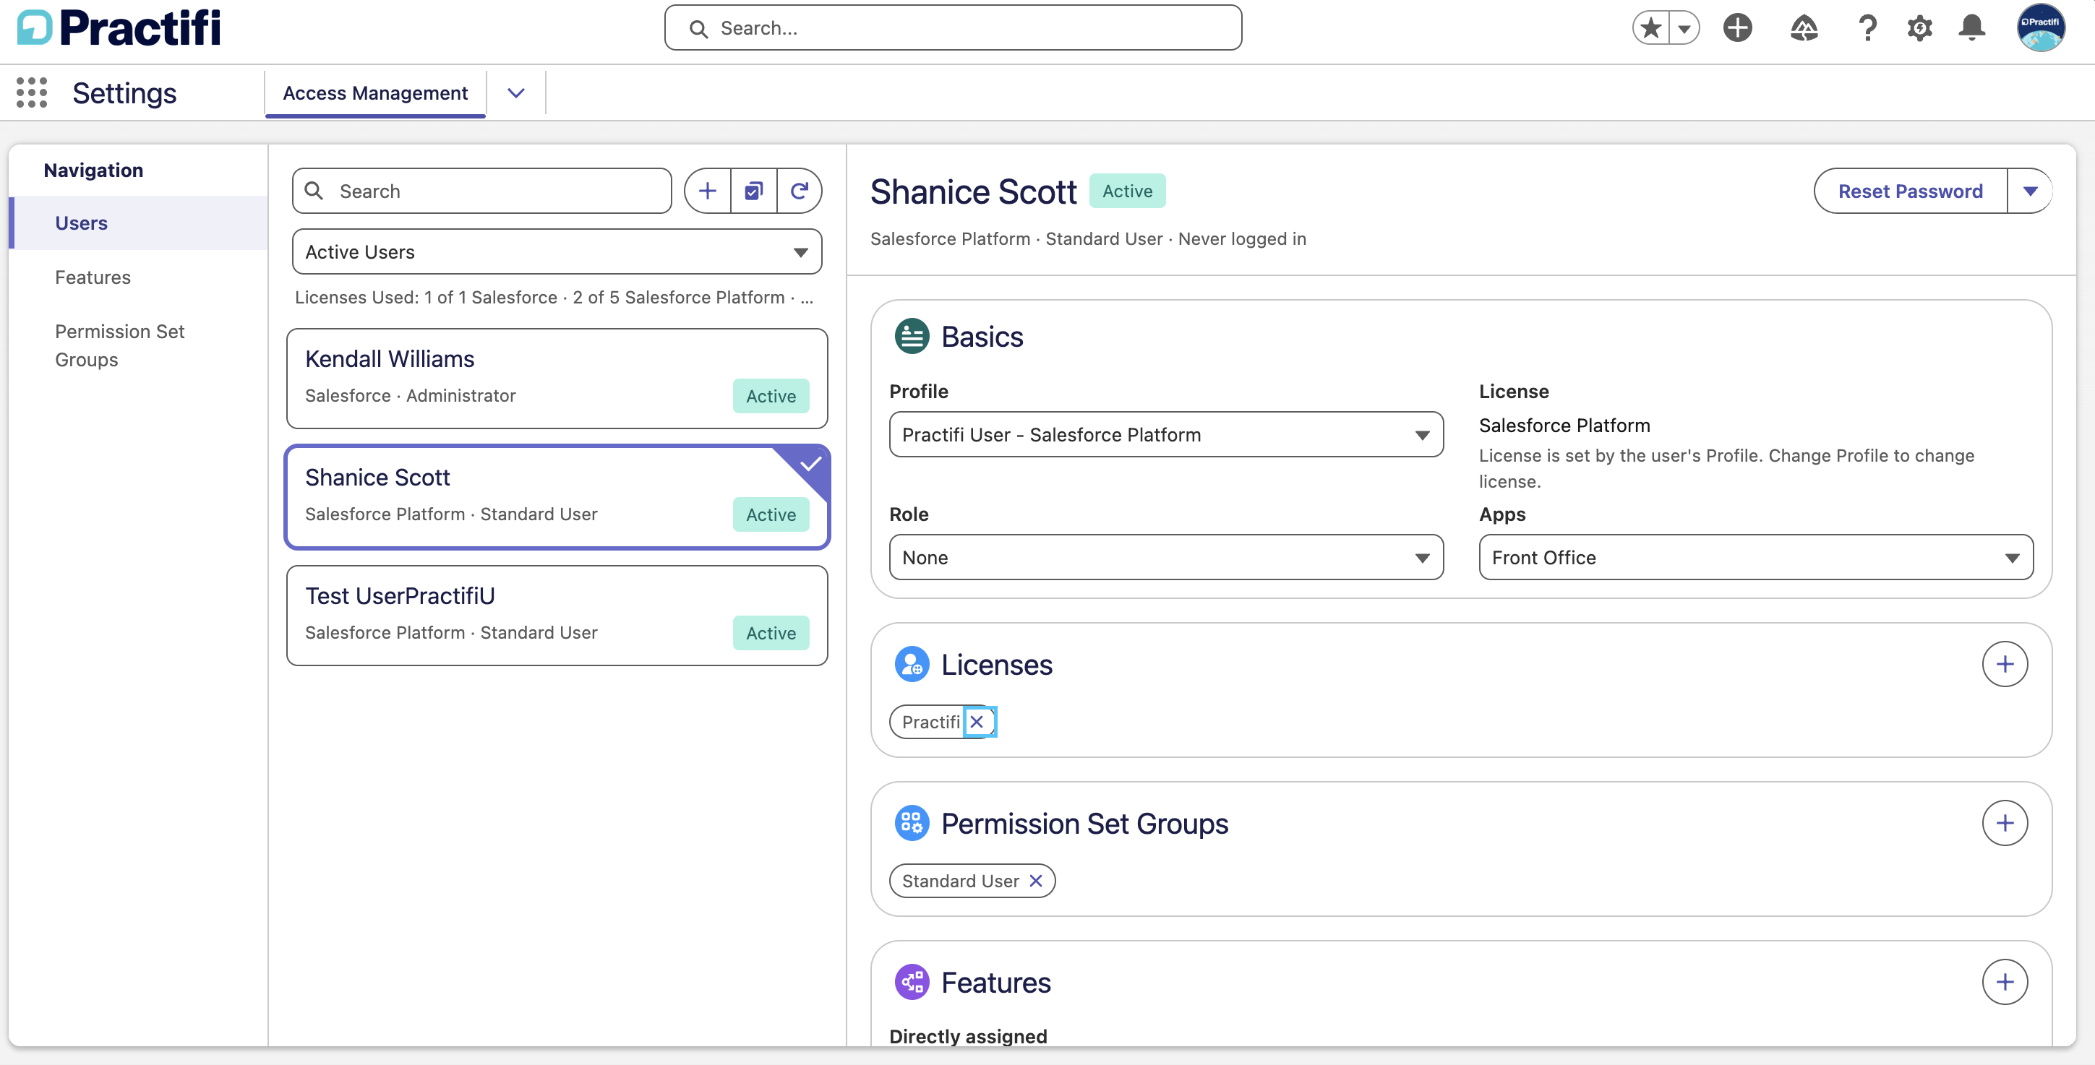Open the global Create plus menu
Screen dimensions: 2095x1065
(1738, 28)
